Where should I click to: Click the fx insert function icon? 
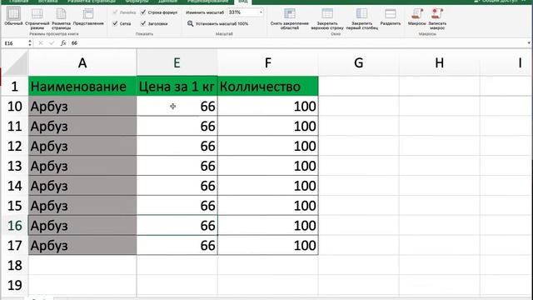(x=63, y=43)
